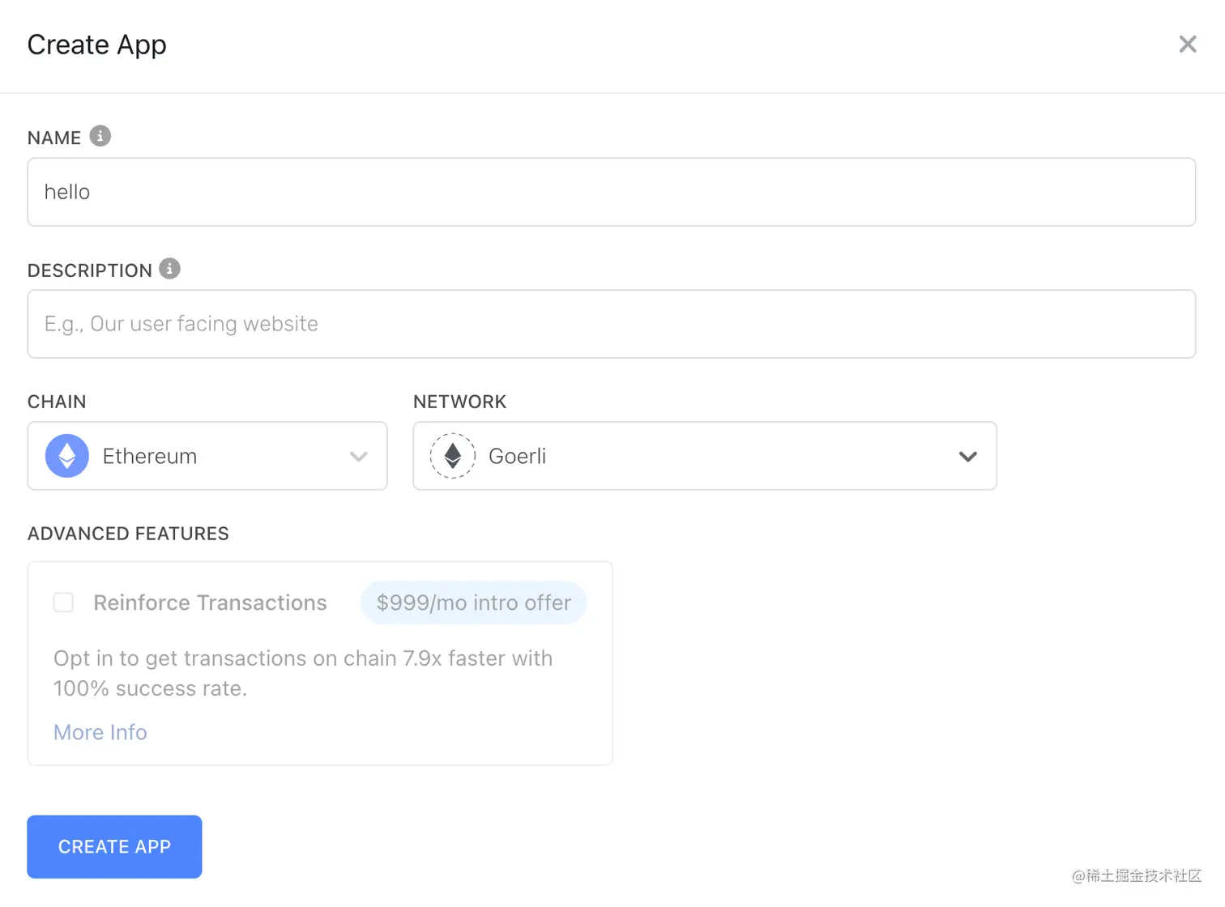Click the Goerli network diamond icon
The width and height of the screenshot is (1225, 907).
(x=452, y=456)
